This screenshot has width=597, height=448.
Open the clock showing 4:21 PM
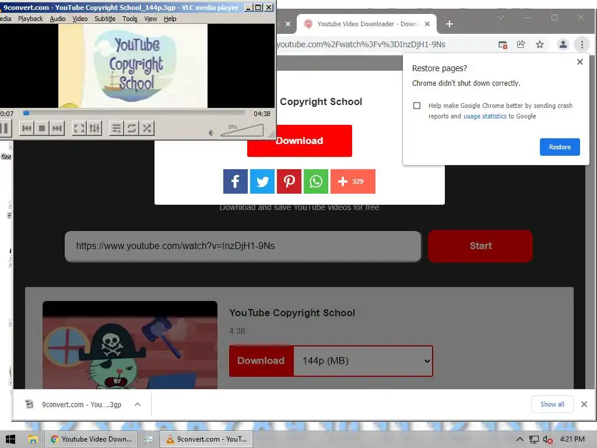click(x=573, y=439)
